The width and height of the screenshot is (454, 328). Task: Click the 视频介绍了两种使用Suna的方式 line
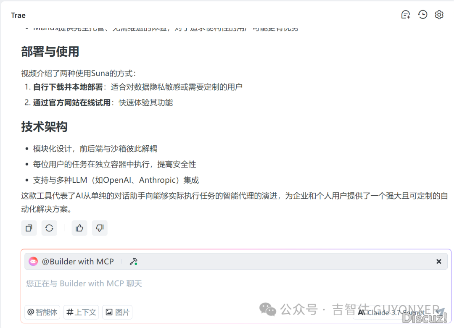pos(79,73)
